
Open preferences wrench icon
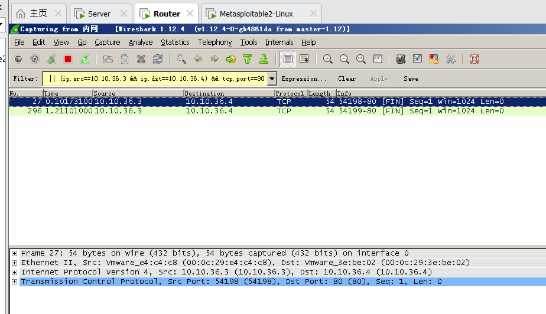(x=451, y=59)
